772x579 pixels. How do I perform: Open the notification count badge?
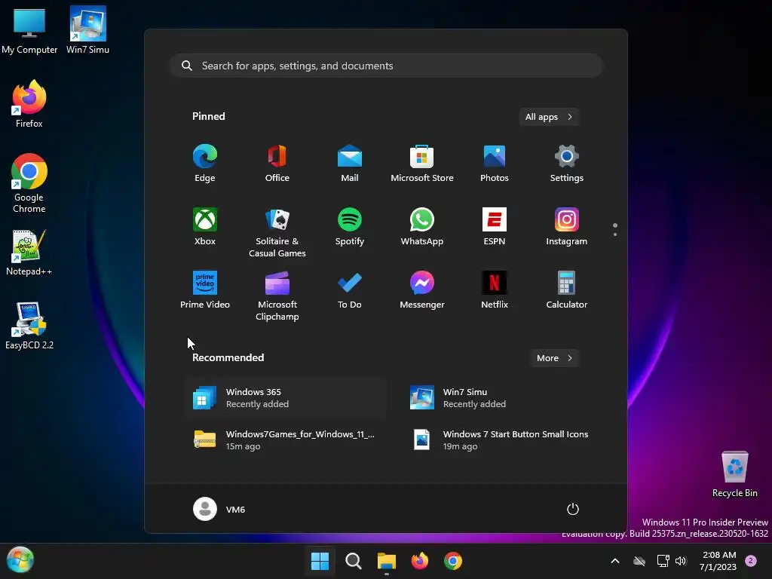751,561
